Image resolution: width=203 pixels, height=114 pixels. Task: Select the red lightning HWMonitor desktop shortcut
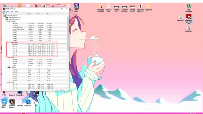tap(189, 17)
